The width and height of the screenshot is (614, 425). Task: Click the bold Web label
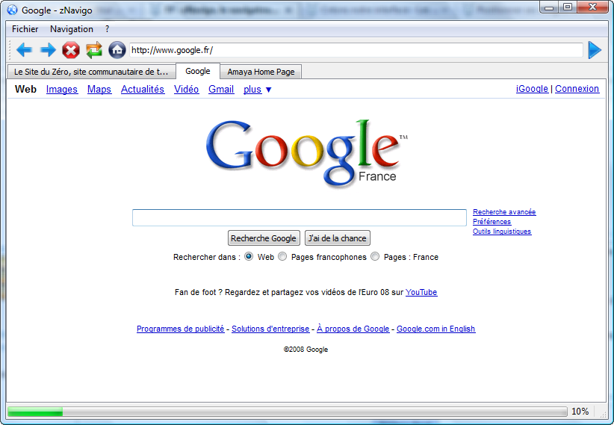tap(25, 90)
